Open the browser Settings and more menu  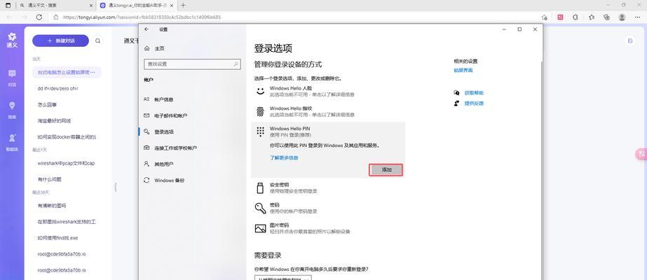(x=636, y=17)
